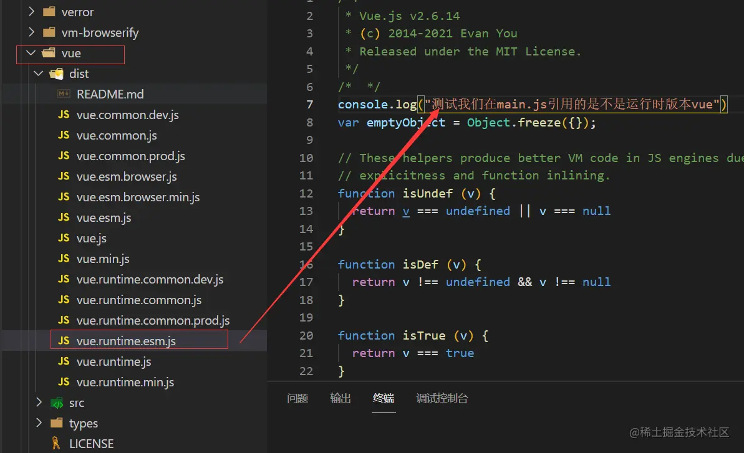Expand the verror folder chevron

pos(31,11)
